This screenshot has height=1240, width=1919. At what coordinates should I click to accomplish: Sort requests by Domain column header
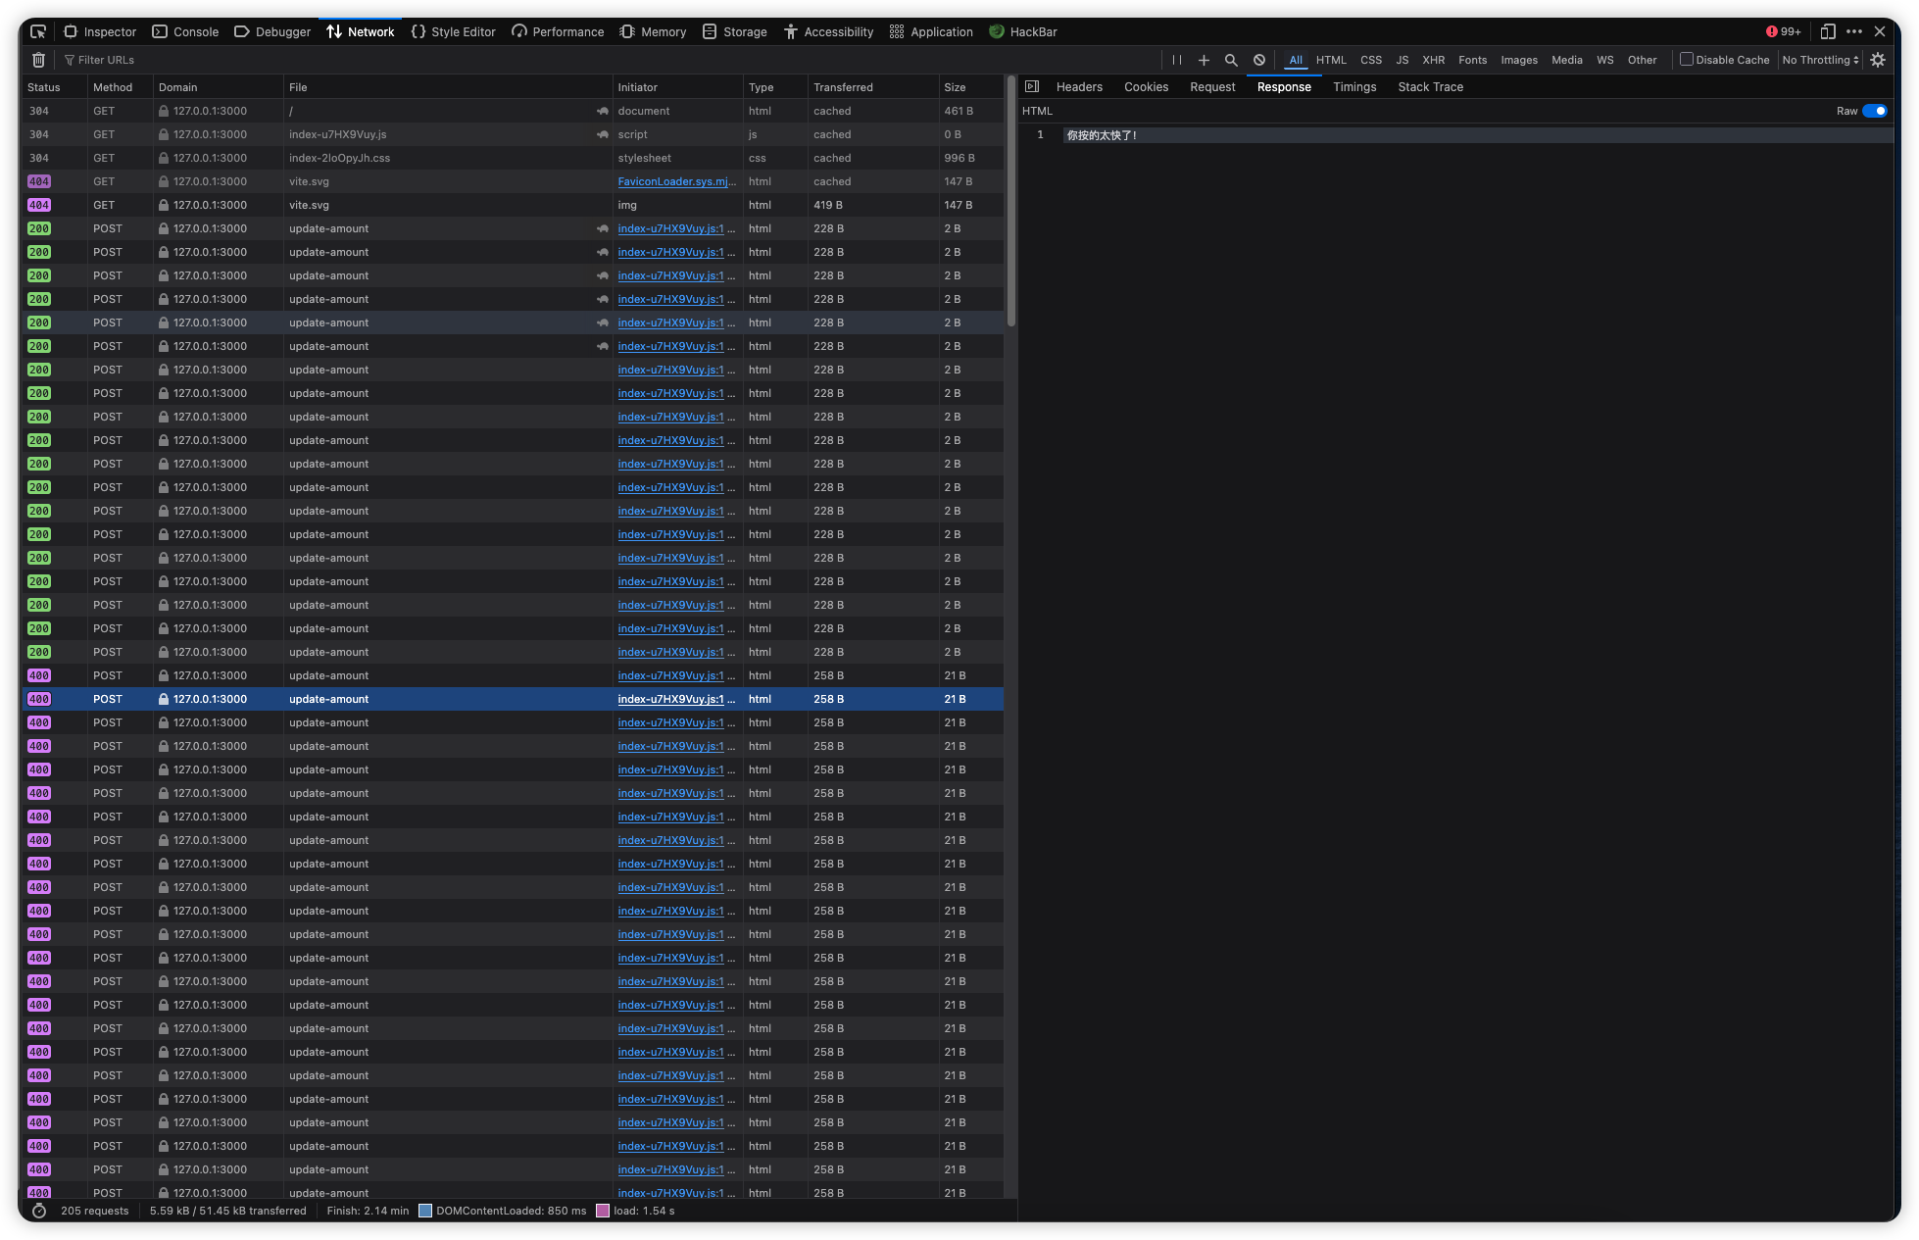[x=218, y=87]
